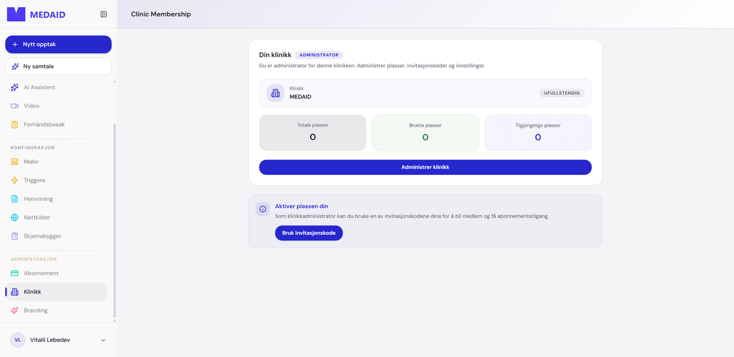734x357 pixels.
Task: Start a Ny samtale
Action: click(59, 66)
